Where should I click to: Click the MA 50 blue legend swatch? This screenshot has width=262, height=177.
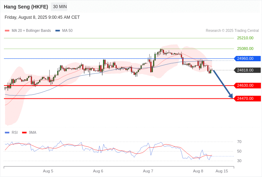(x=58, y=31)
